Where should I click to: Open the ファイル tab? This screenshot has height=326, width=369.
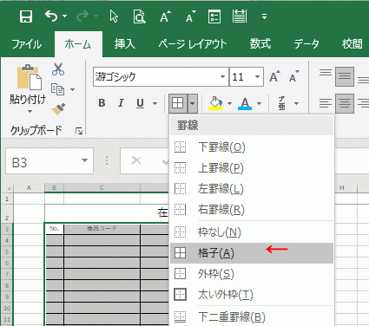tap(27, 44)
